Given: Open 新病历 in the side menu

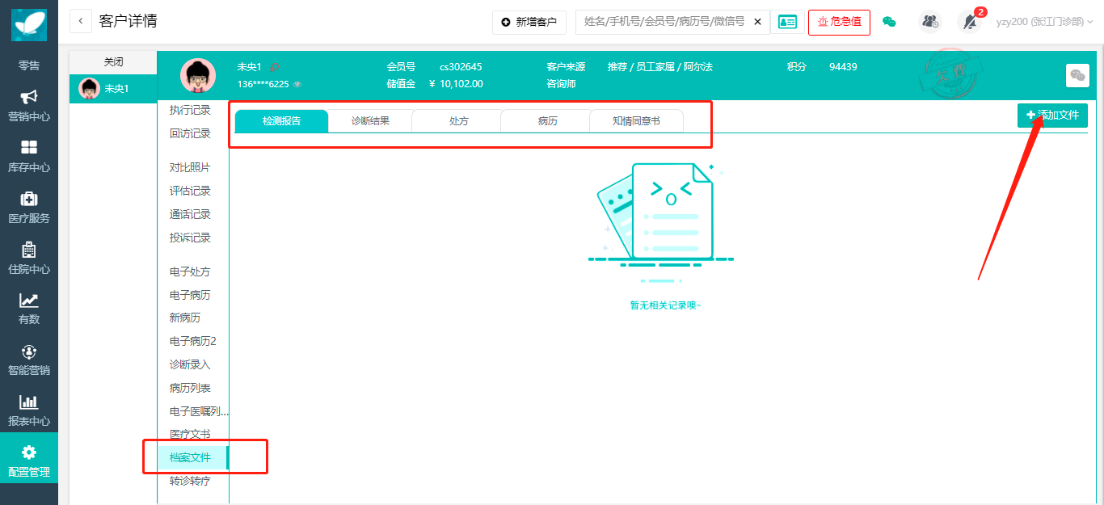Looking at the screenshot, I should pyautogui.click(x=185, y=318).
